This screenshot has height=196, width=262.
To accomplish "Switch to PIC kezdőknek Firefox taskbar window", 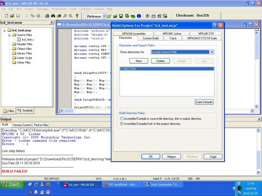I will coord(122,185).
